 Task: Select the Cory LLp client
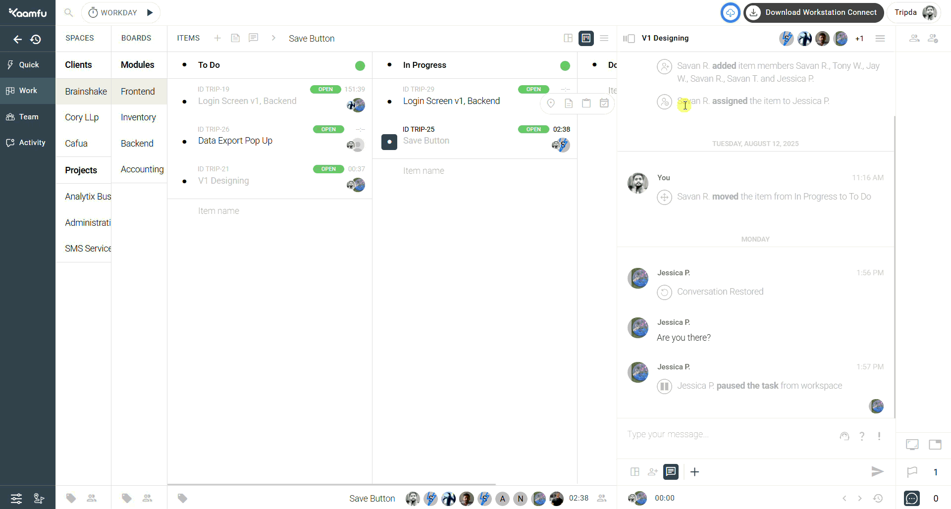tap(82, 117)
